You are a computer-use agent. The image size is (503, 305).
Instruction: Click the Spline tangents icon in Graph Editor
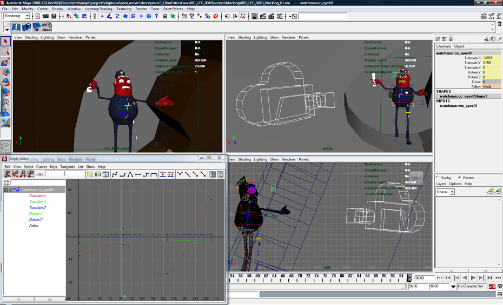115,174
